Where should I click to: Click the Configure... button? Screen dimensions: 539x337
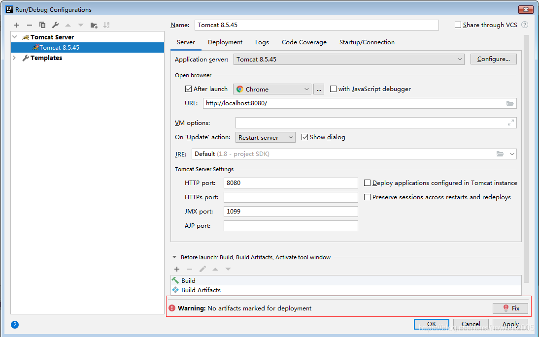(494, 59)
